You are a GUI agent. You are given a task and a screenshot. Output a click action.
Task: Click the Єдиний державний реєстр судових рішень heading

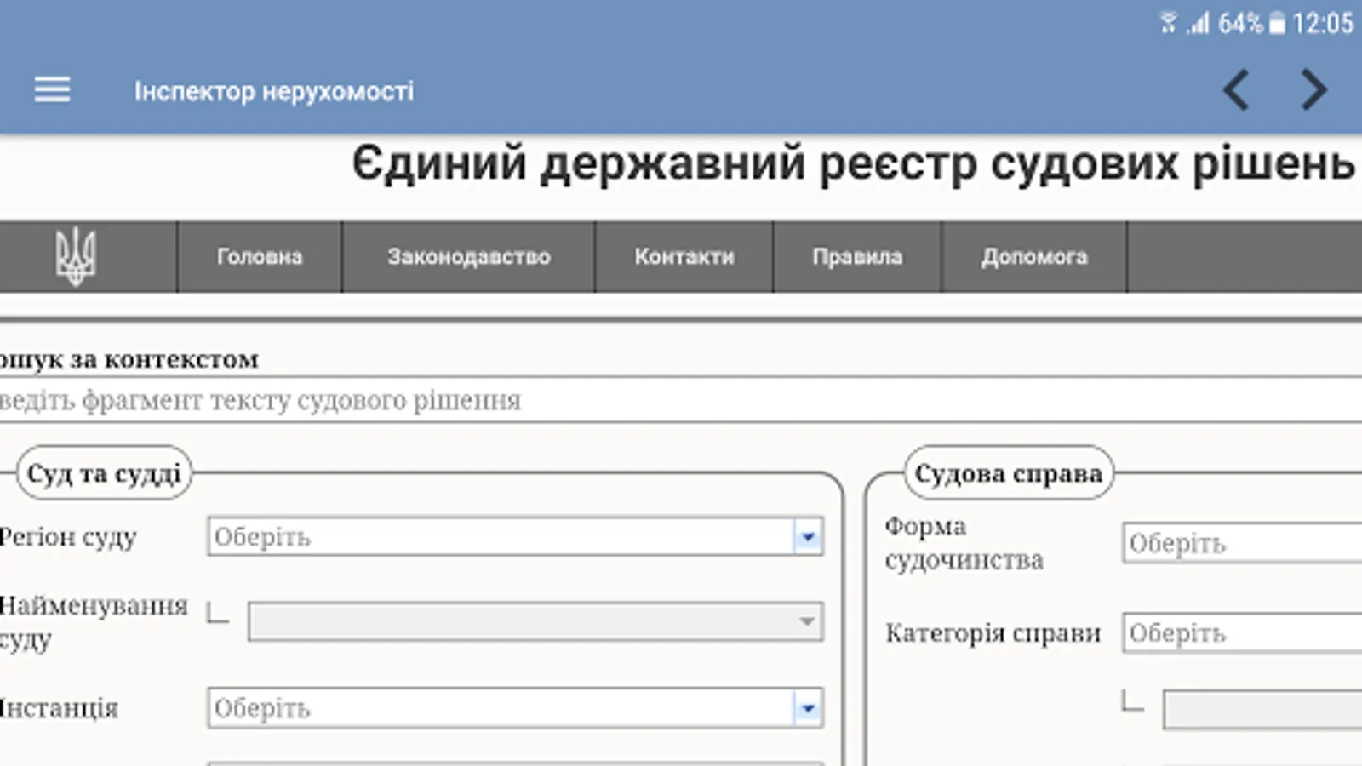click(853, 163)
